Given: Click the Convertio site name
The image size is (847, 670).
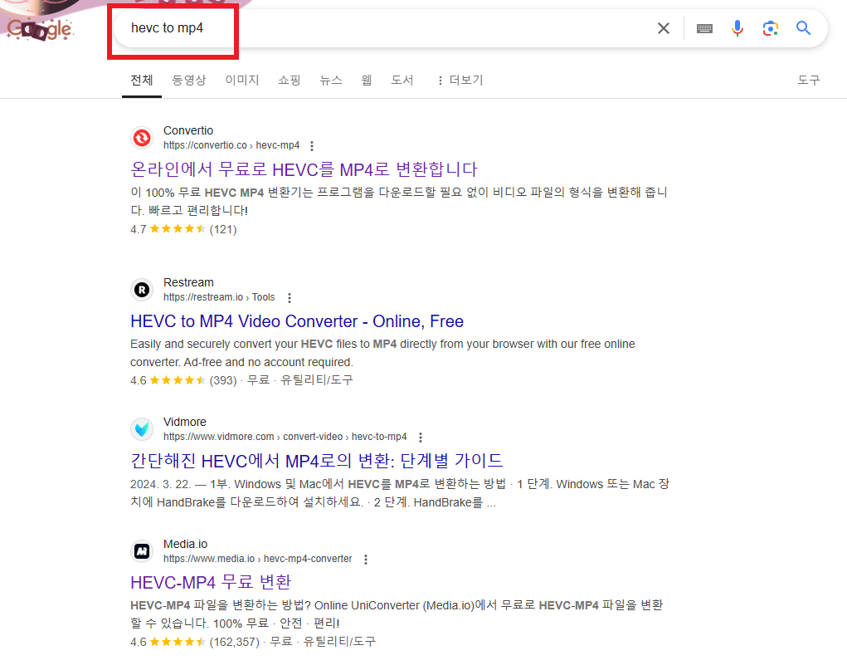Looking at the screenshot, I should point(188,131).
